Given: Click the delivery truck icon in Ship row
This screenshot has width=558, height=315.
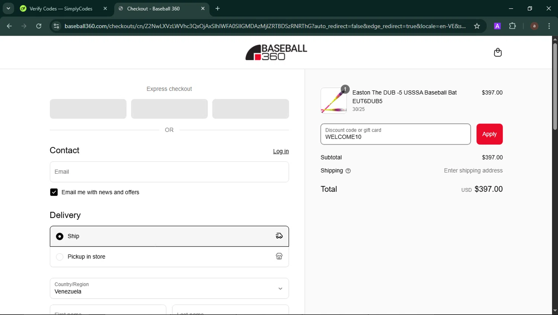Looking at the screenshot, I should click(x=279, y=236).
